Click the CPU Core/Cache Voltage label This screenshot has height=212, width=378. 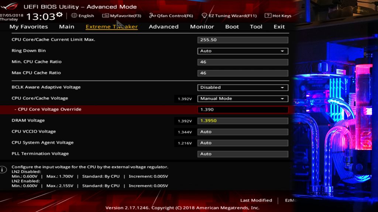40,98
